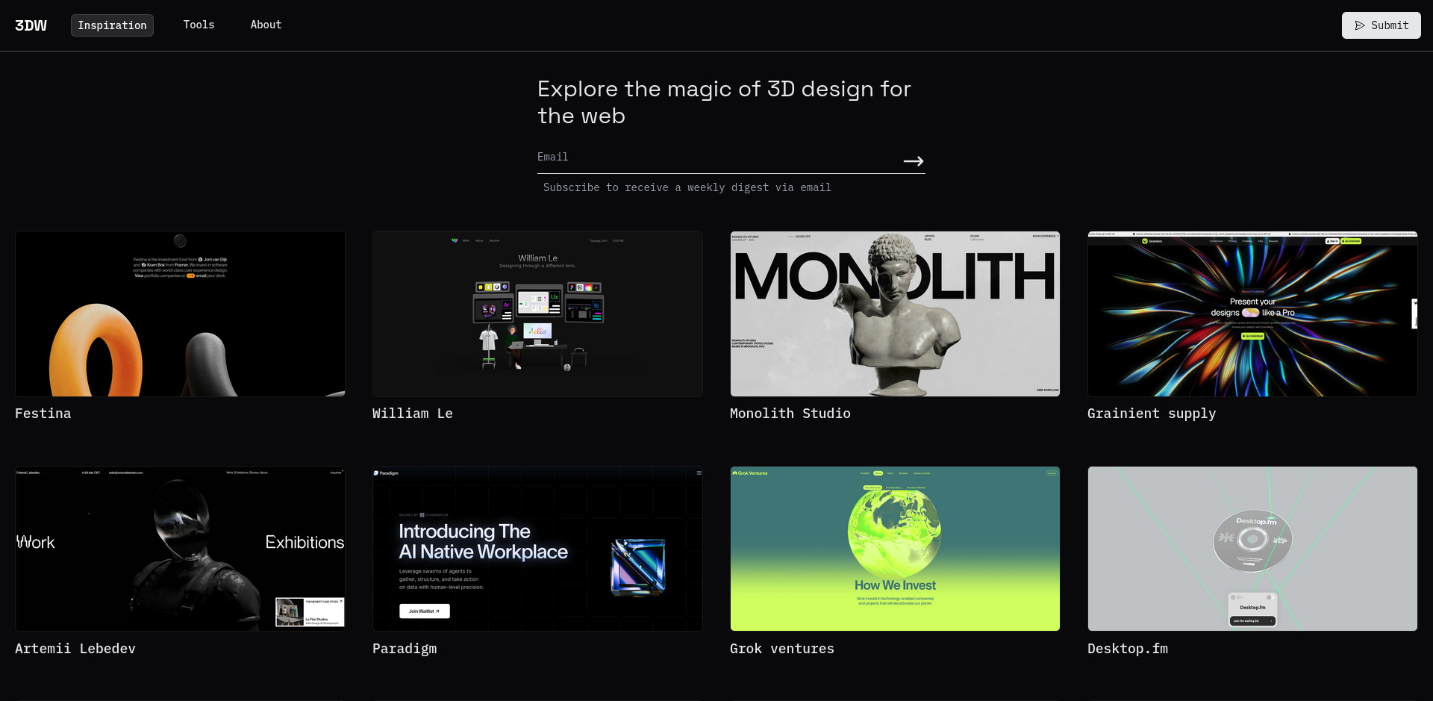
Task: View the Grok ventures preview image
Action: pos(894,548)
